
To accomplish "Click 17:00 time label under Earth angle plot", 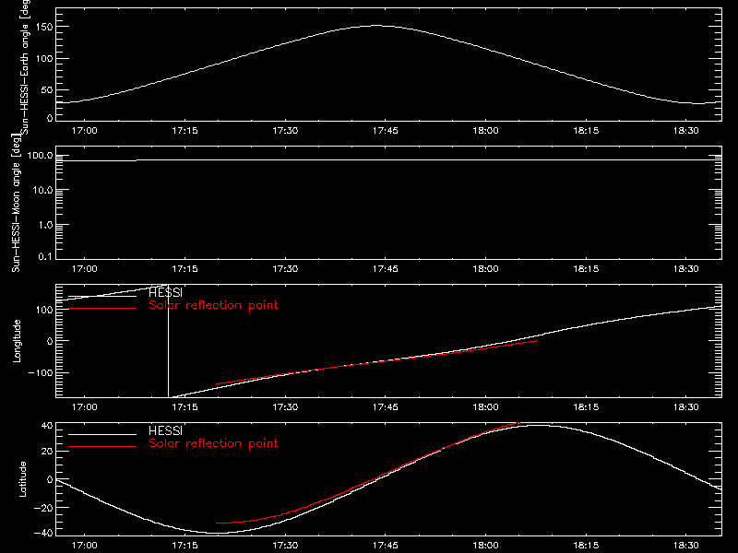I will pyautogui.click(x=85, y=130).
